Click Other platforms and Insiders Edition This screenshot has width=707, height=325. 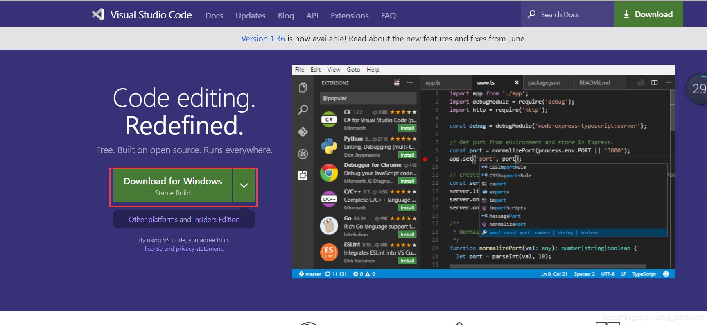(184, 219)
